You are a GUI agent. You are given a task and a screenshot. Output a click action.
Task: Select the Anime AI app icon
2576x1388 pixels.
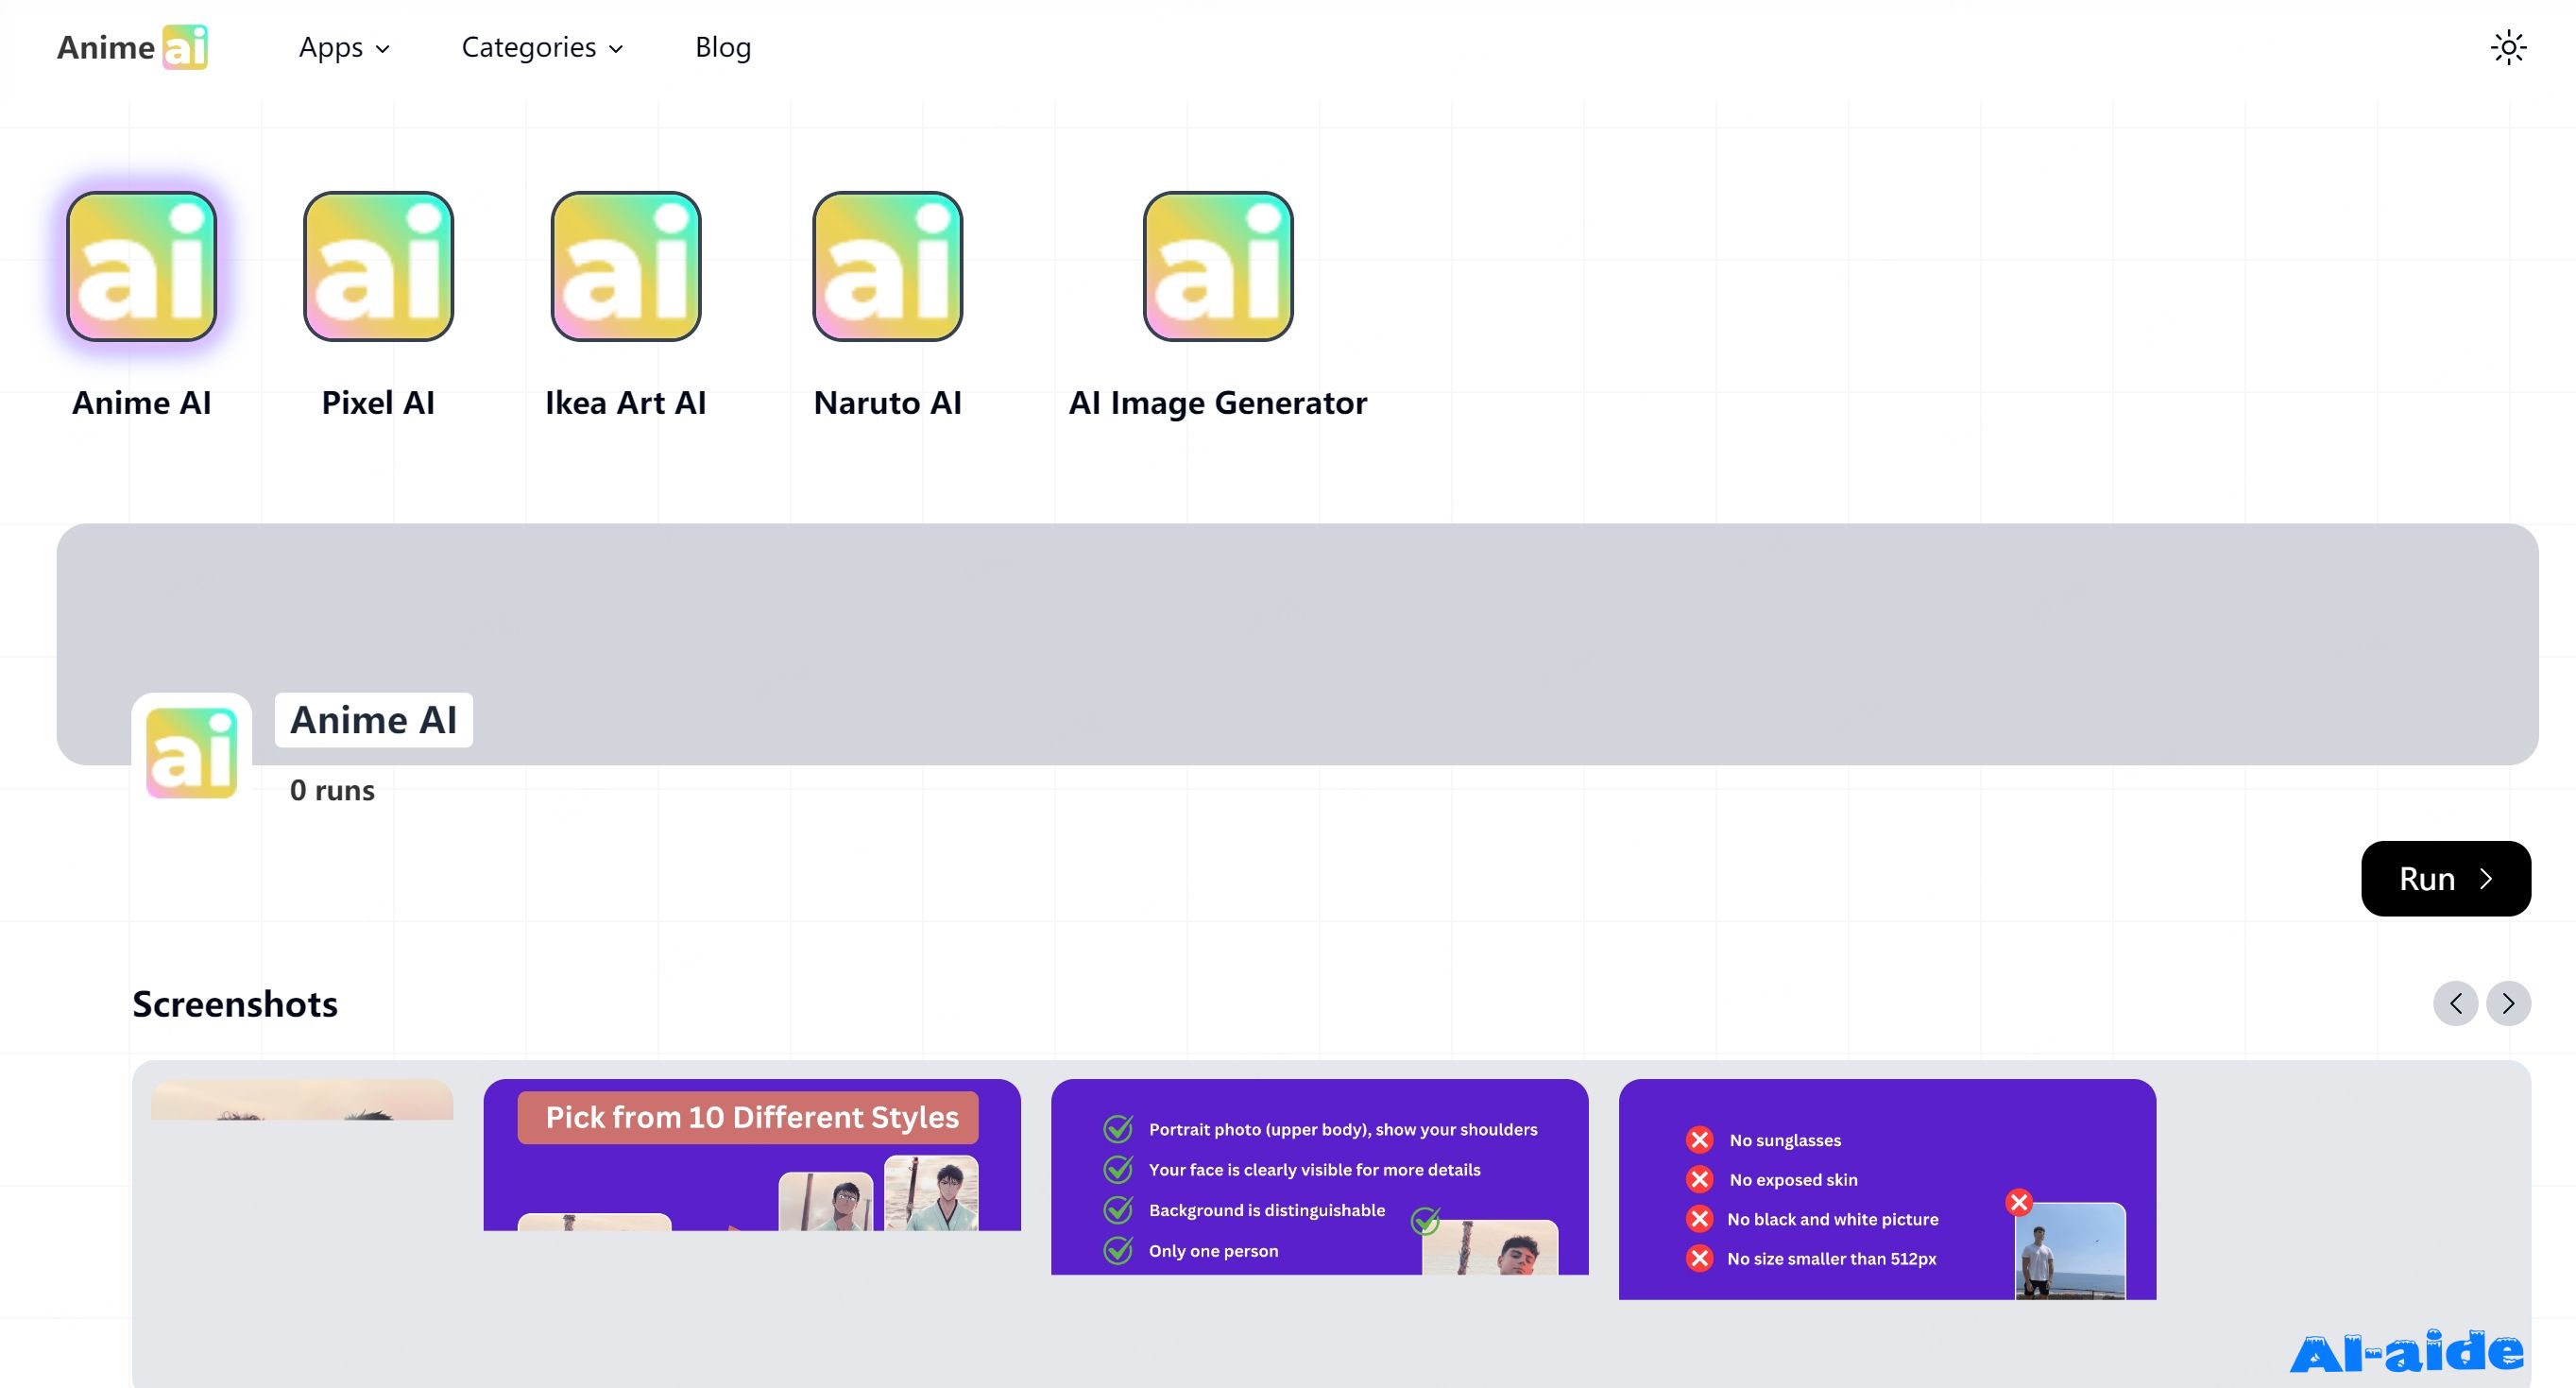click(141, 266)
